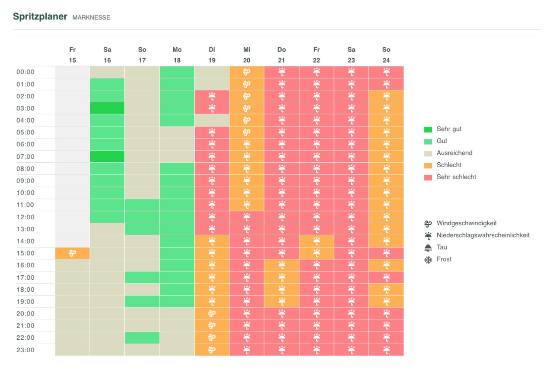
Task: Click the 'Schlecht' orange legend swatch
Action: pyautogui.click(x=428, y=165)
